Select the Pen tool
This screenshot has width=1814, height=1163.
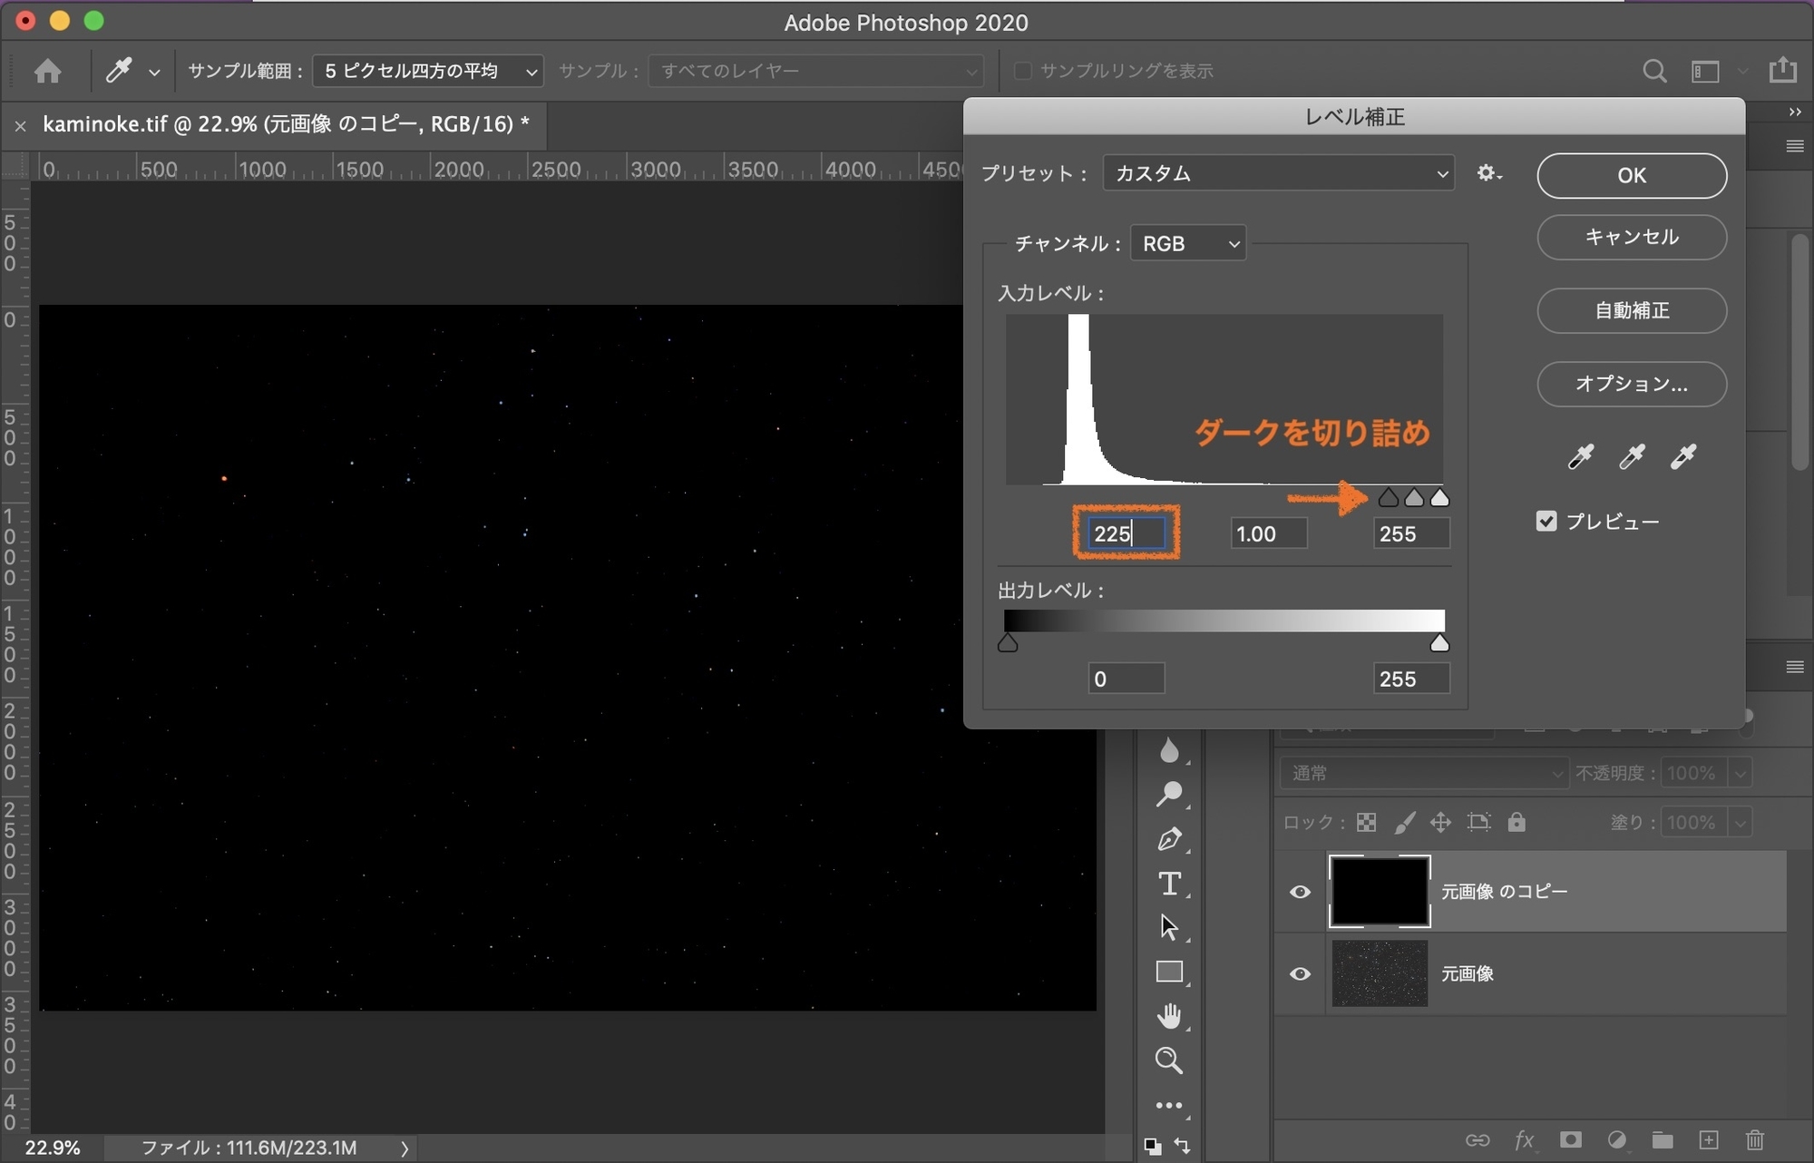pyautogui.click(x=1169, y=839)
